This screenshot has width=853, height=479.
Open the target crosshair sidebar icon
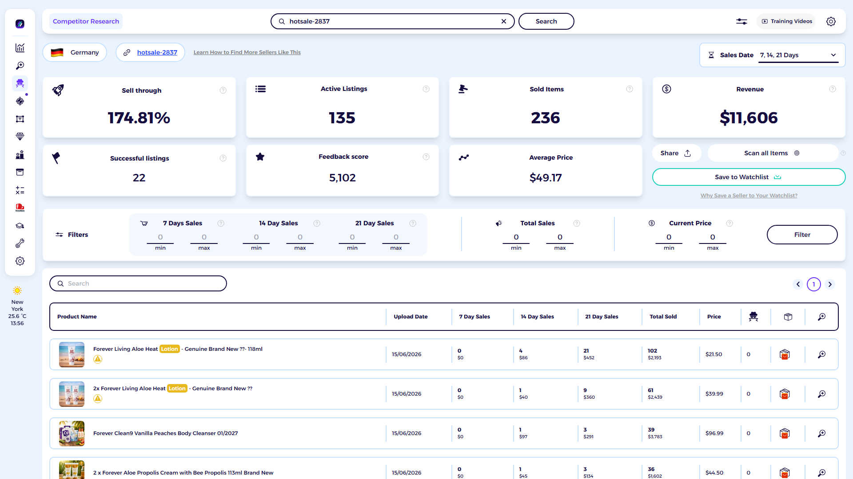tap(20, 101)
